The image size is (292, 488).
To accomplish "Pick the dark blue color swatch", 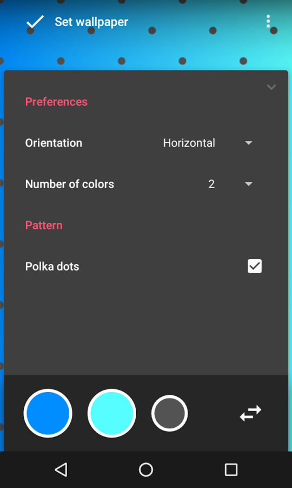I will [x=48, y=413].
